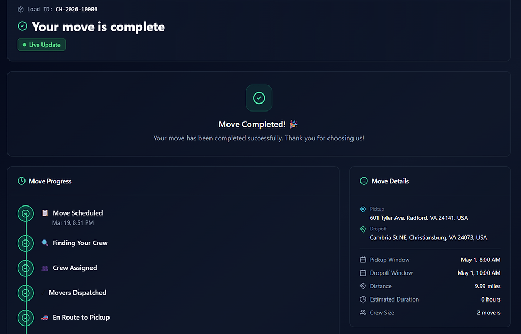Click the truck icon beside En Route to Pickup
Screen dimensions: 521x334
(x=45, y=318)
